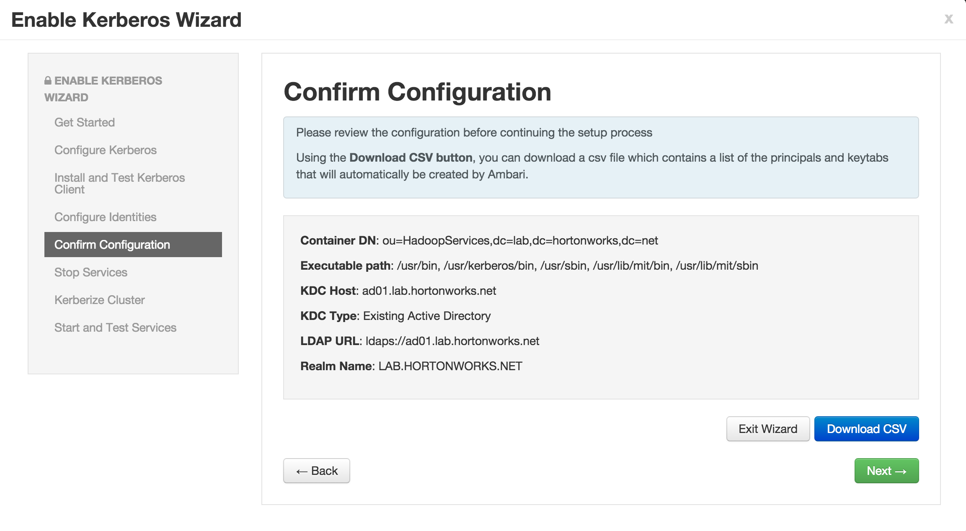Jump to the Configure Identities step

pos(106,217)
